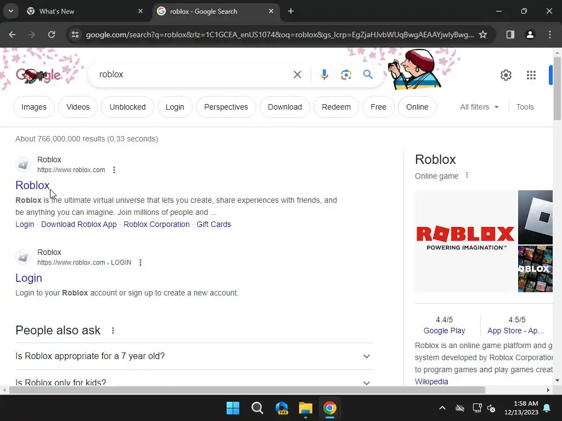Open the large Login result title

[x=29, y=278]
